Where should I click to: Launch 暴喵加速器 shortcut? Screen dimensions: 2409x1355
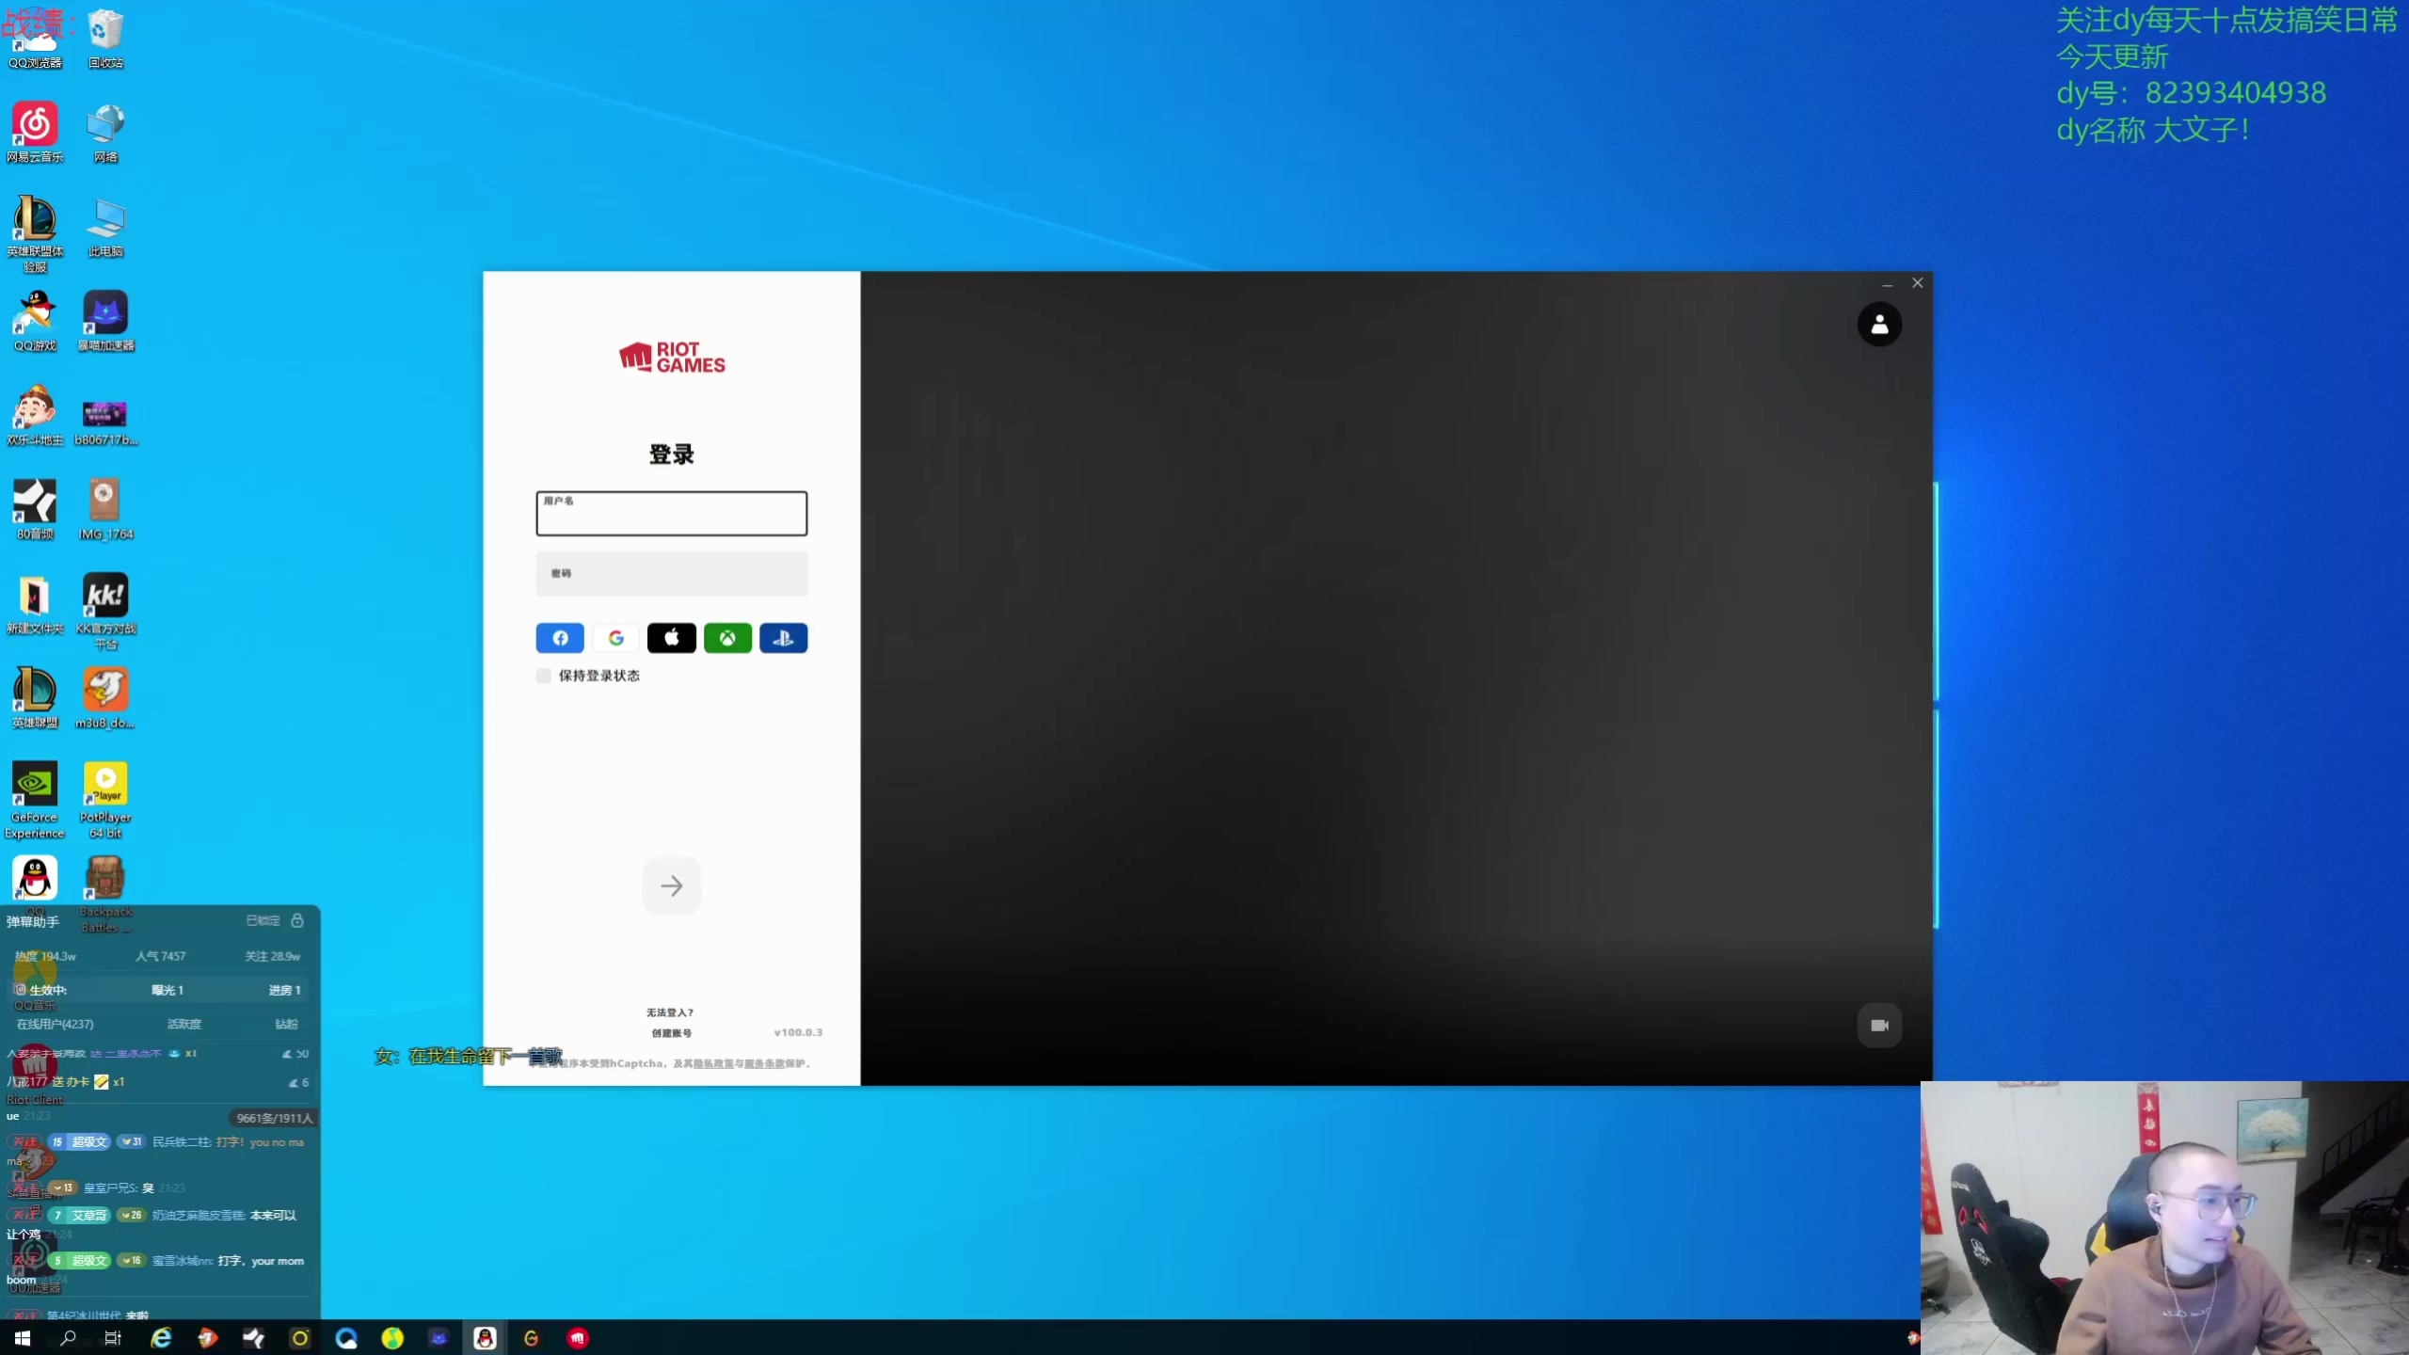click(x=105, y=320)
